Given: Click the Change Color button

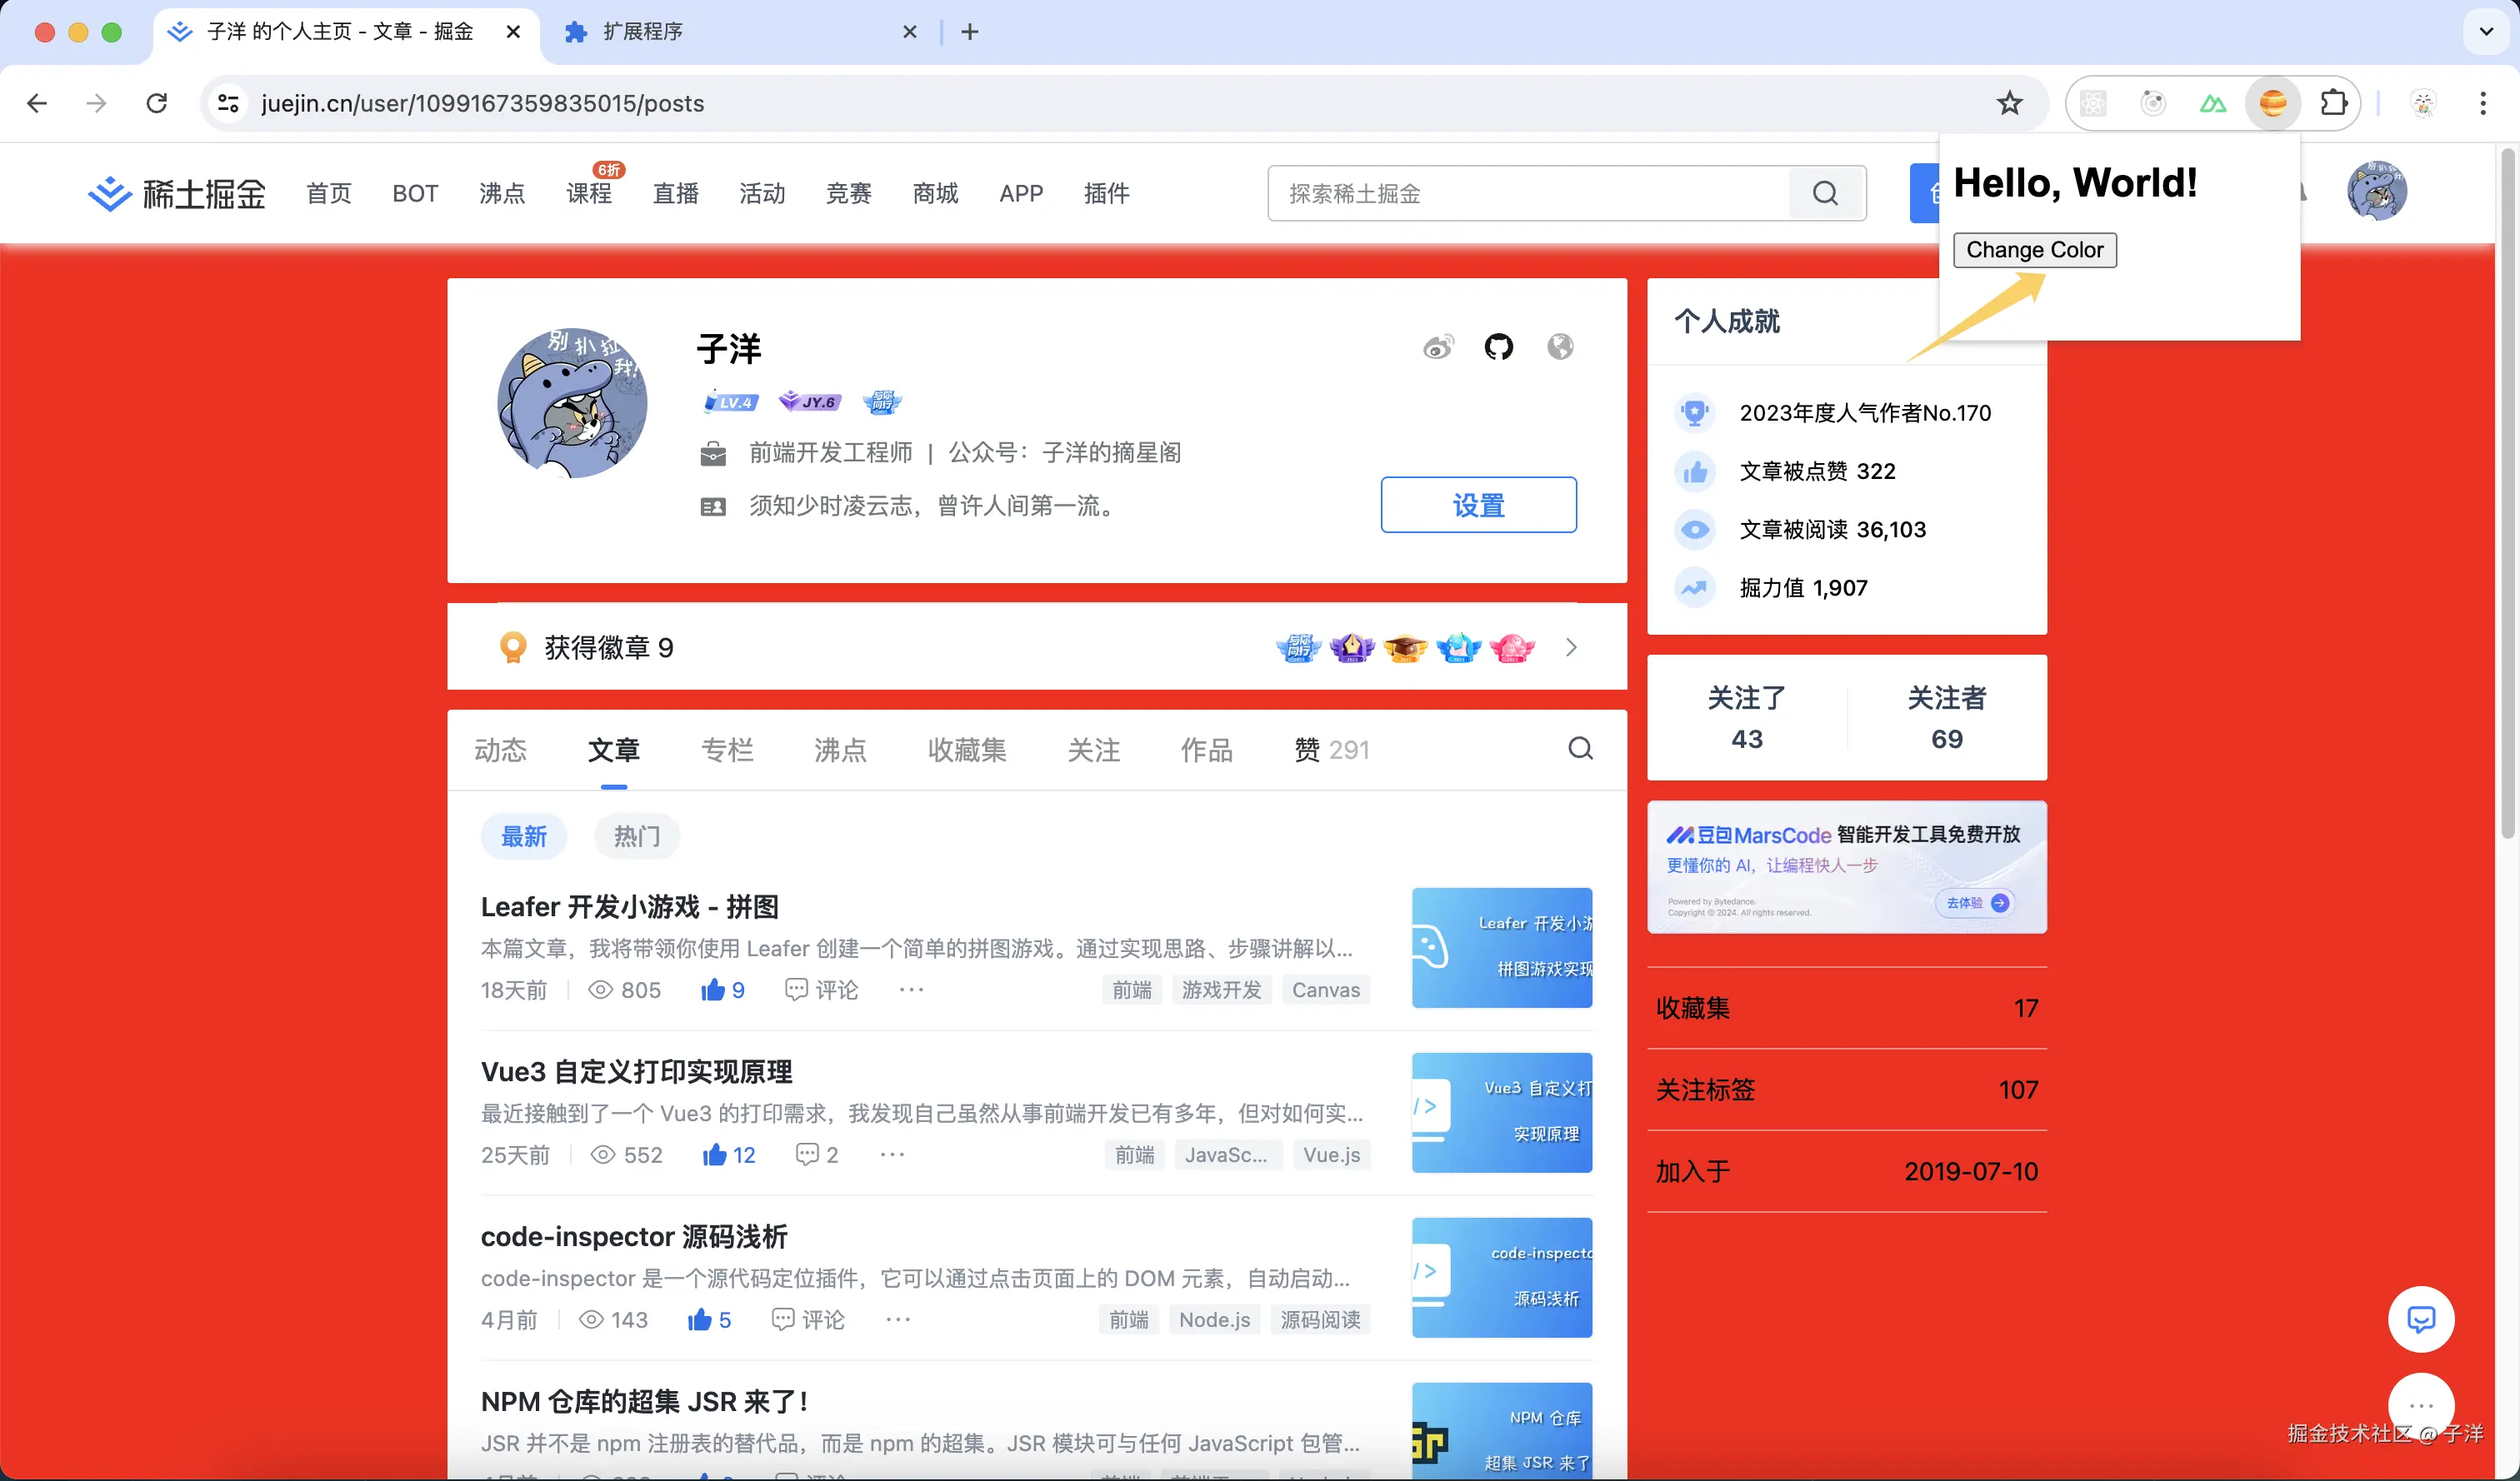Looking at the screenshot, I should pos(2034,250).
